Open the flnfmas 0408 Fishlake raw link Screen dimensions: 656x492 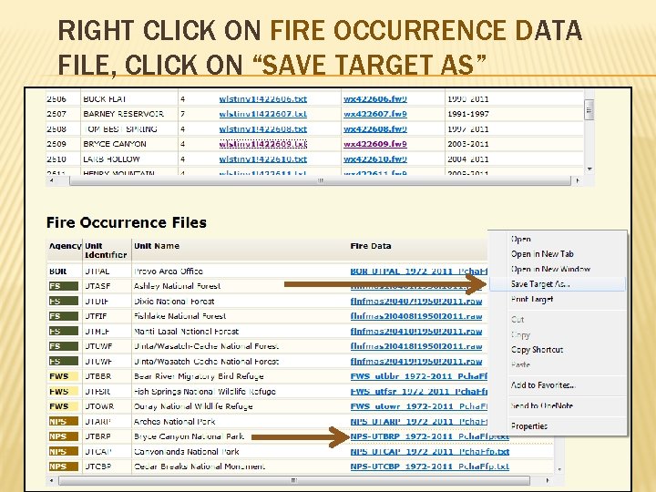click(x=416, y=316)
